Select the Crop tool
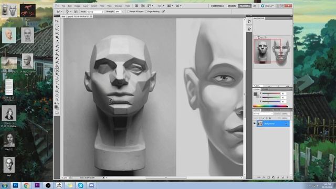Image resolution: width=336 pixels, height=189 pixels. click(x=57, y=37)
